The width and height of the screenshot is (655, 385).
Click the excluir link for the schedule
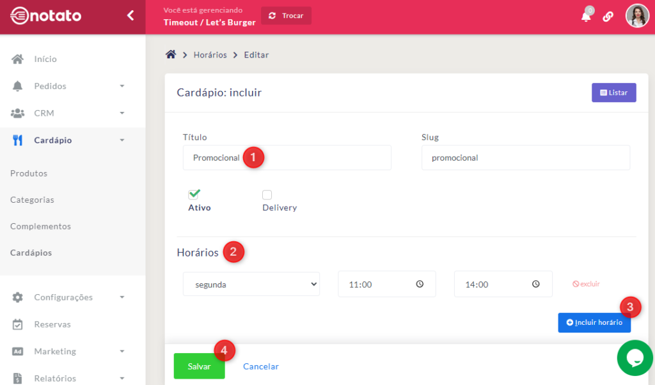tap(586, 284)
